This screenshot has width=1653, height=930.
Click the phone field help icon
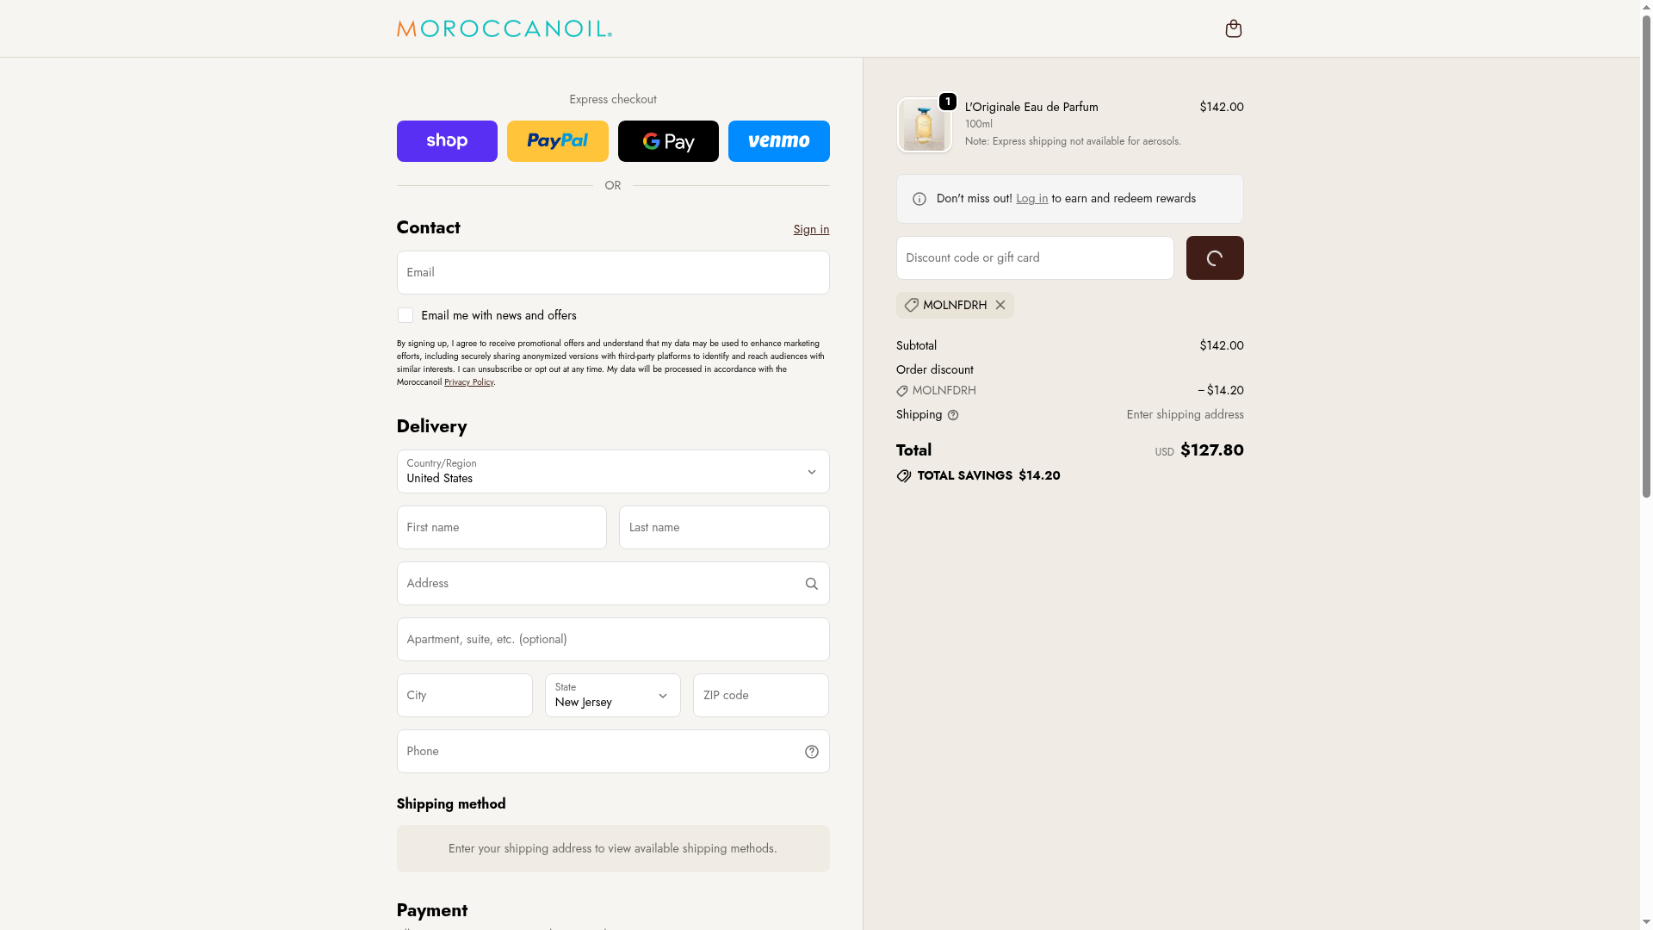tap(811, 752)
